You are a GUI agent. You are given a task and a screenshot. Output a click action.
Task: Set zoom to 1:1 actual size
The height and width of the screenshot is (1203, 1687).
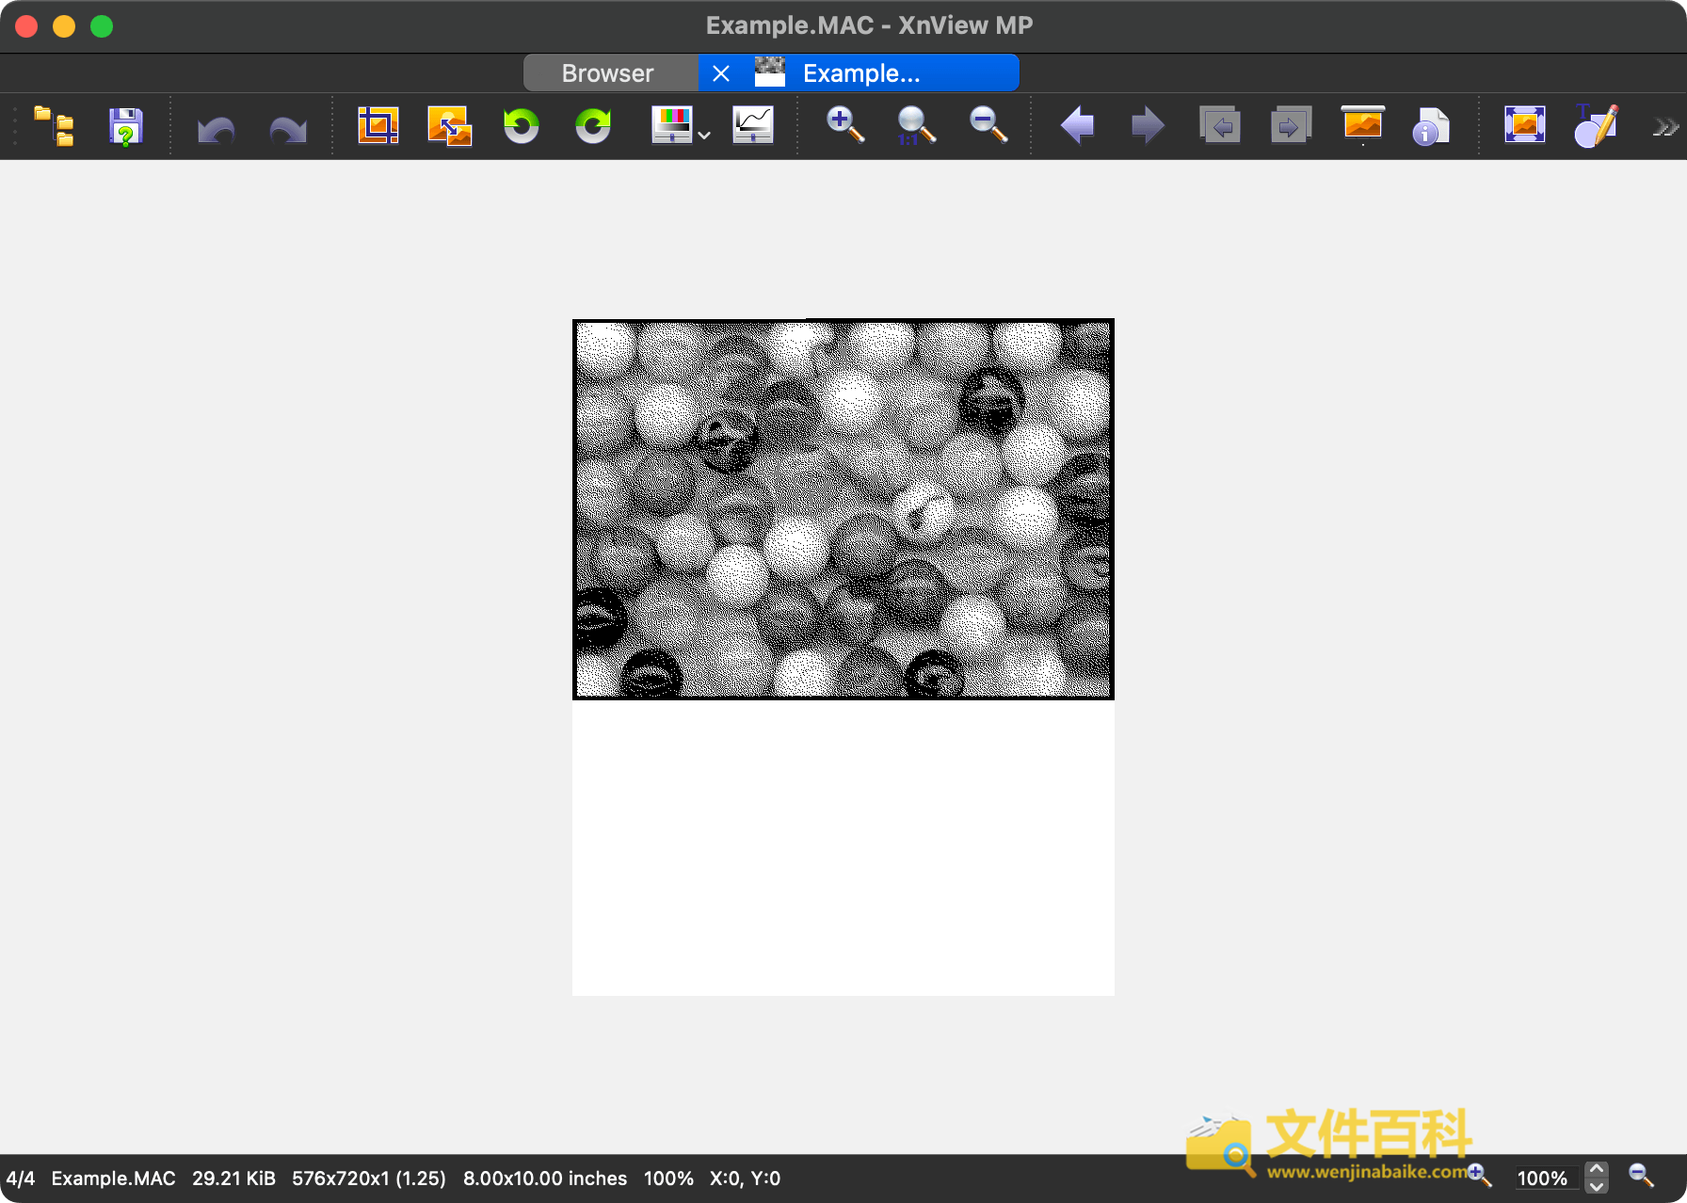915,125
